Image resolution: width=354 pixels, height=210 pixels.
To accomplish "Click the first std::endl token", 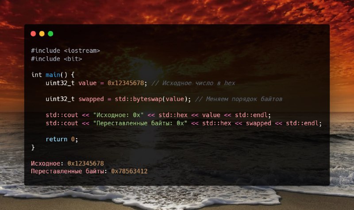I will (251, 115).
